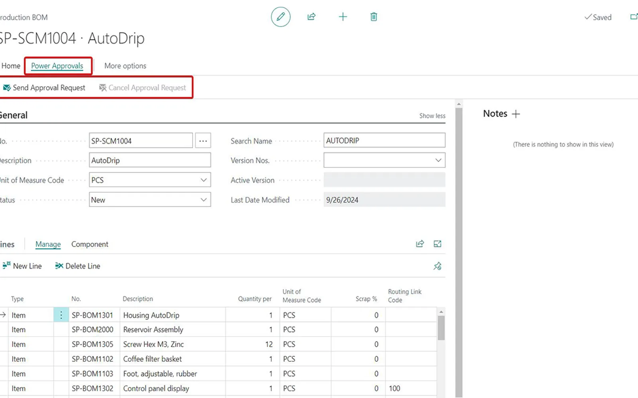Viewport: 638px width, 398px height.
Task: Open Unit of Measure Code dropdown
Action: tap(203, 180)
